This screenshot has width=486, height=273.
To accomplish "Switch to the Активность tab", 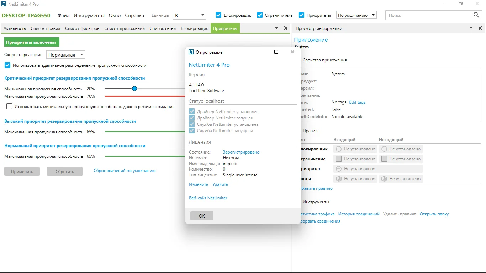I will [x=15, y=28].
